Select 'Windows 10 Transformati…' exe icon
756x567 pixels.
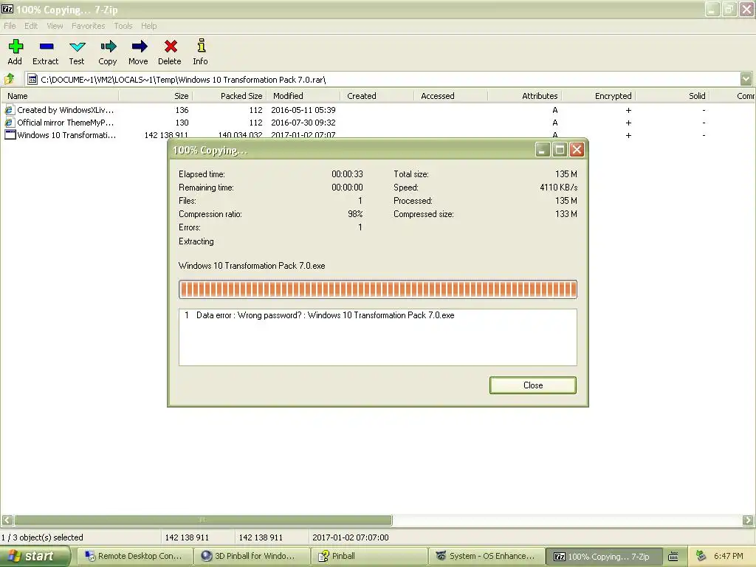coord(10,135)
